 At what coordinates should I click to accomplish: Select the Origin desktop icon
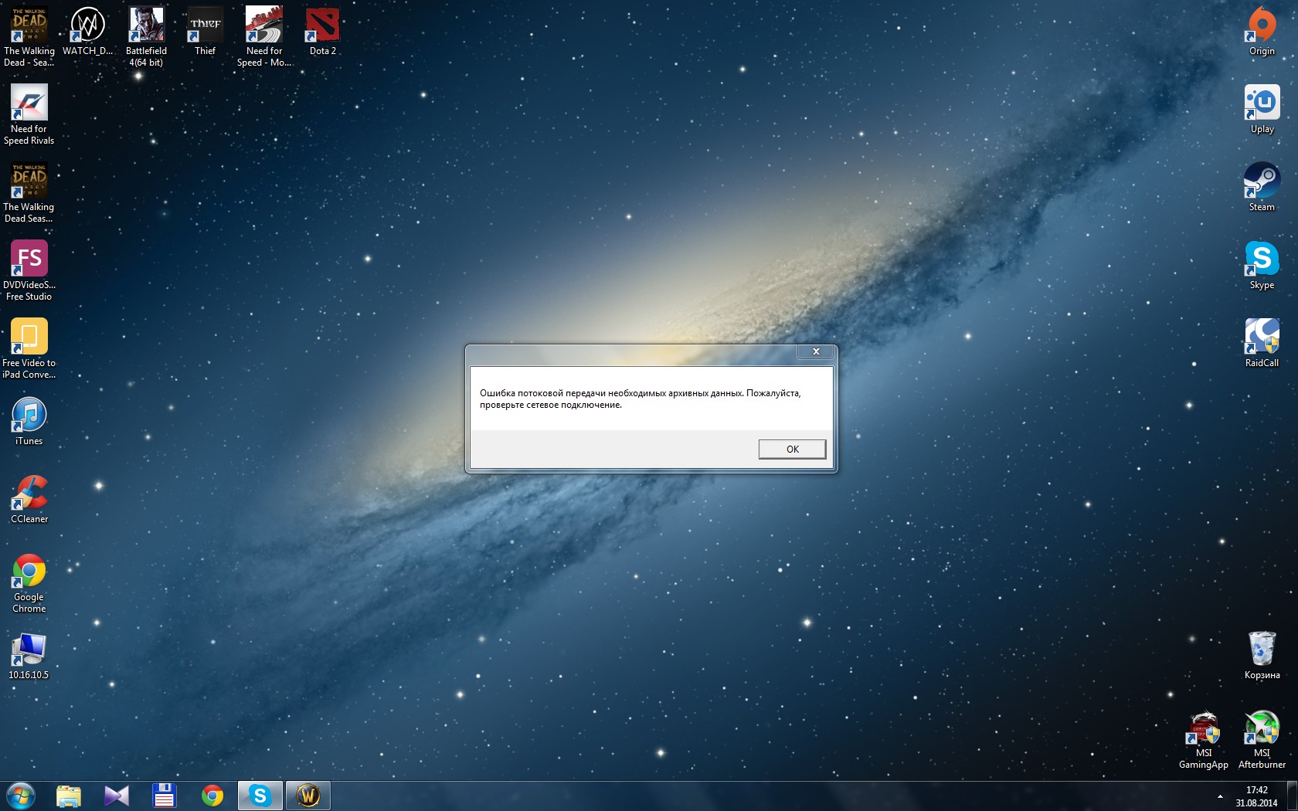coord(1262,31)
